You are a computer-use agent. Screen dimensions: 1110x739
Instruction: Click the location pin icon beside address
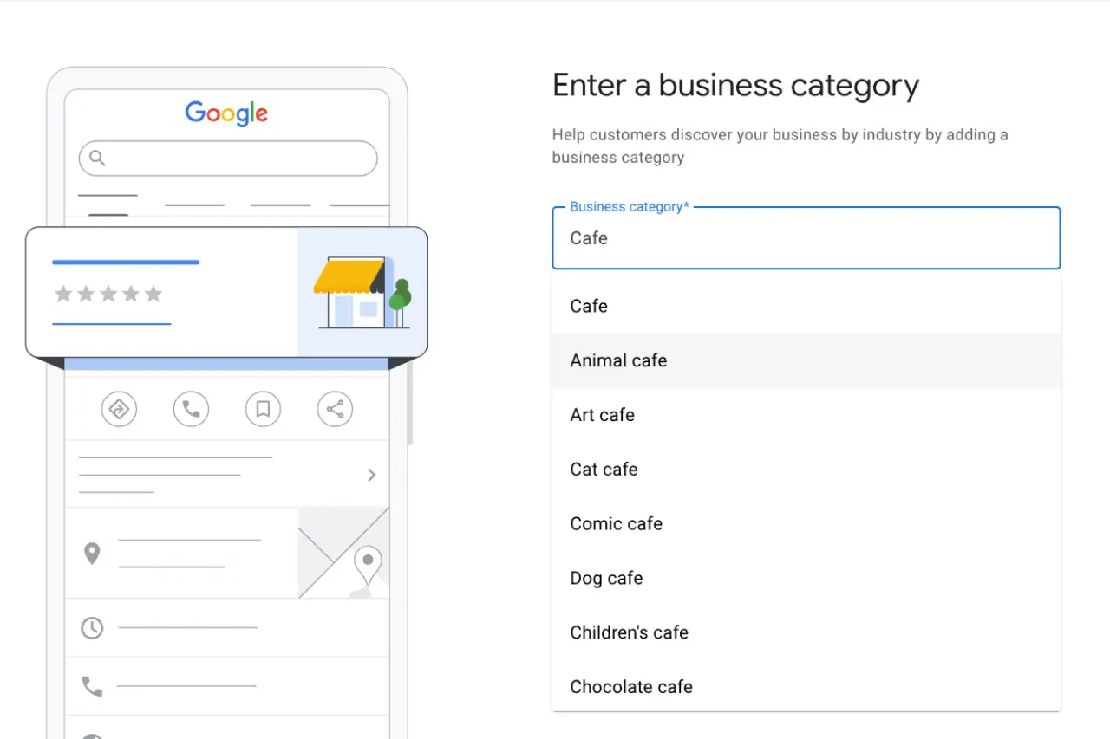click(92, 553)
